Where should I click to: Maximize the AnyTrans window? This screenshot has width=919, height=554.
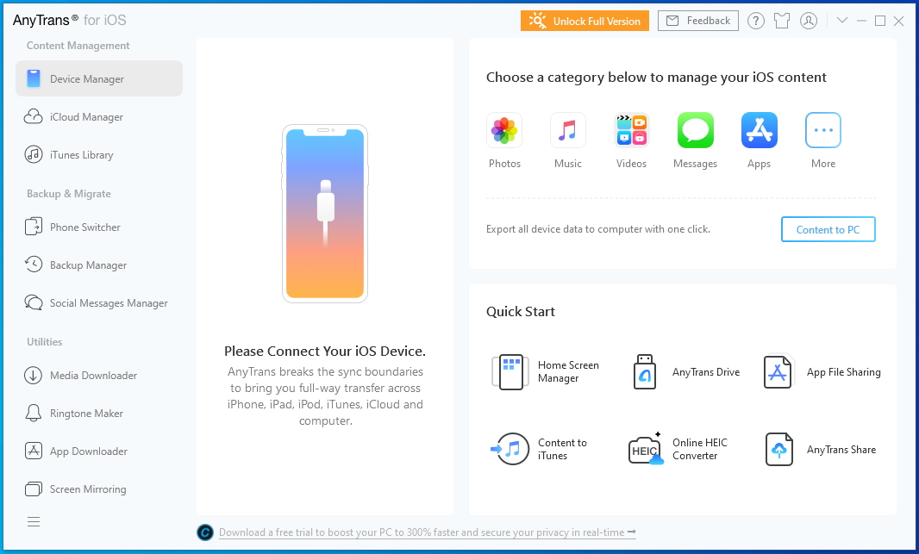click(879, 21)
